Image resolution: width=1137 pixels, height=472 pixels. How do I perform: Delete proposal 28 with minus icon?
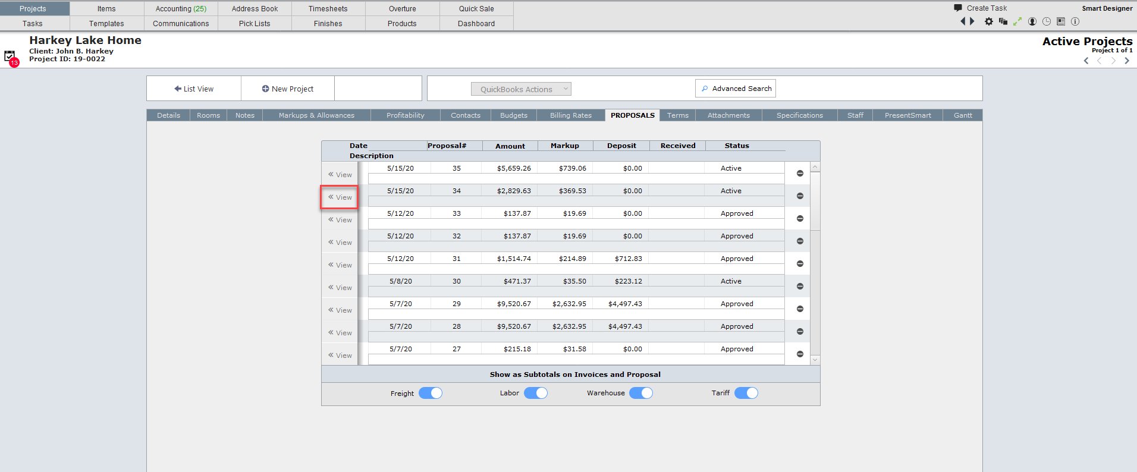[800, 332]
